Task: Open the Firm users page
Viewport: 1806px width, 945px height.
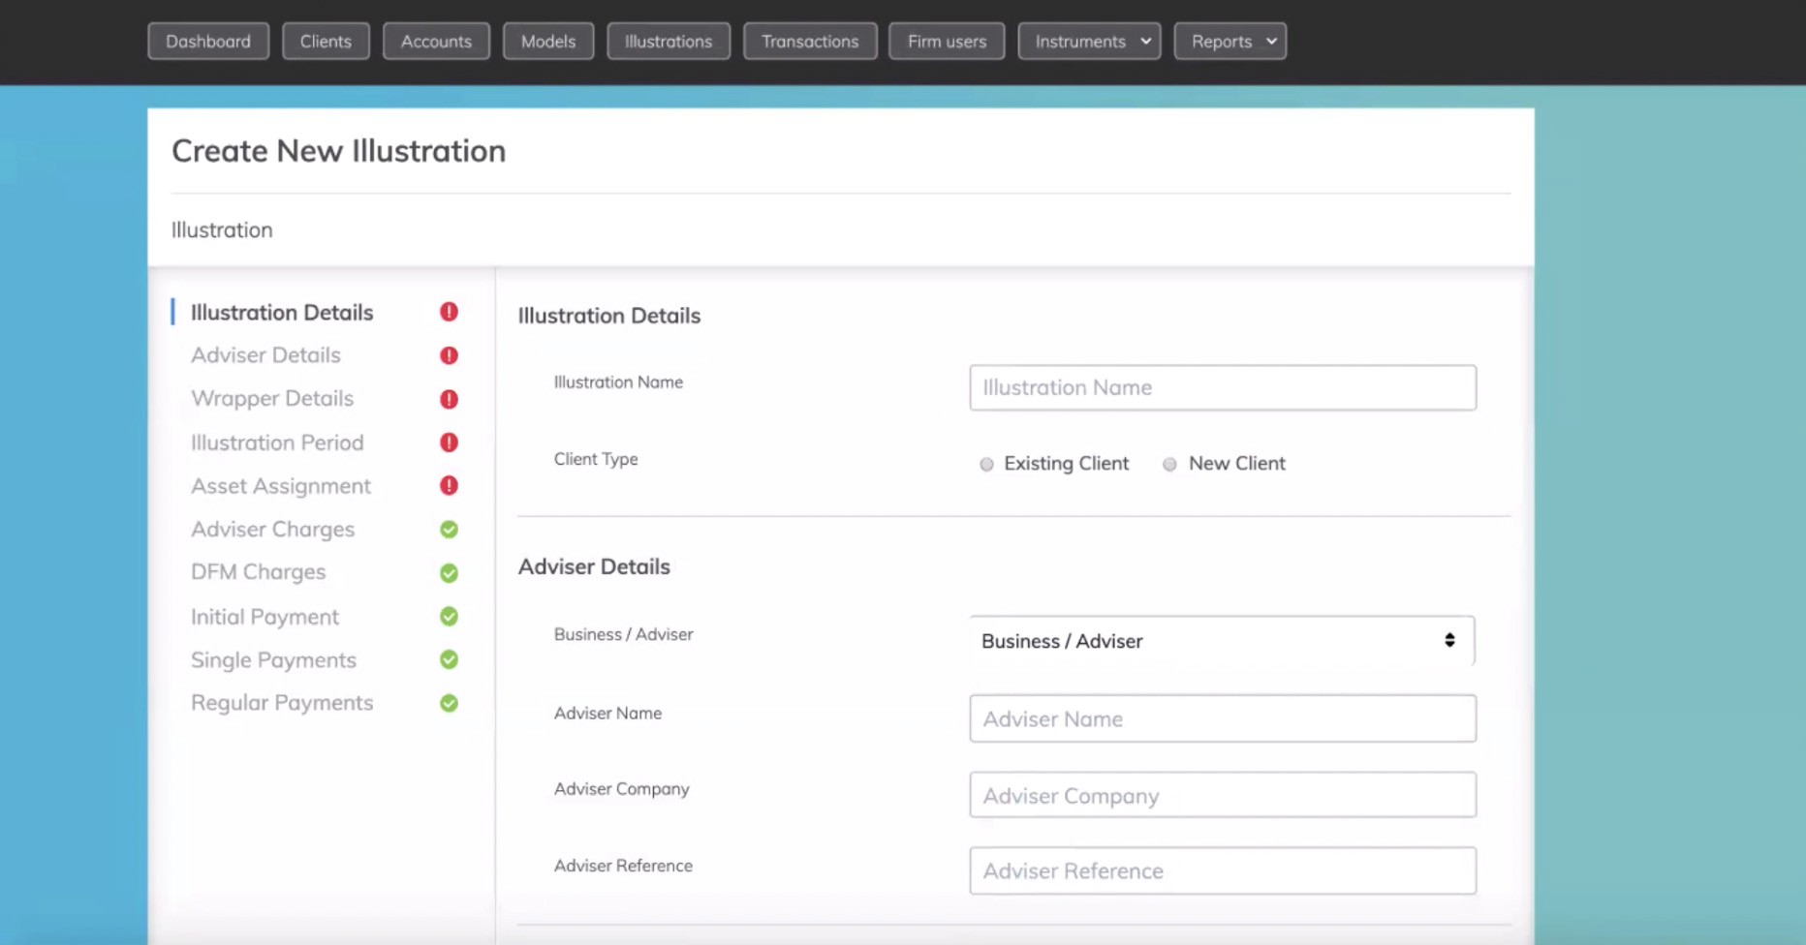Action: [x=947, y=42]
